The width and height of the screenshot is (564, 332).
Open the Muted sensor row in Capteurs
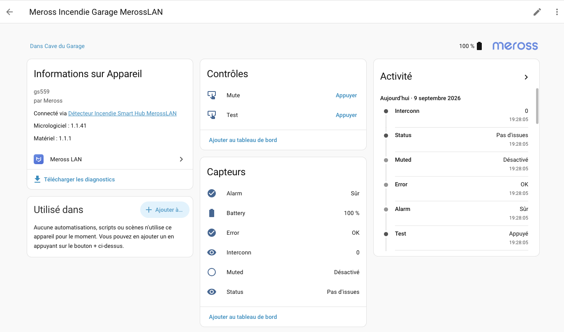pyautogui.click(x=283, y=272)
